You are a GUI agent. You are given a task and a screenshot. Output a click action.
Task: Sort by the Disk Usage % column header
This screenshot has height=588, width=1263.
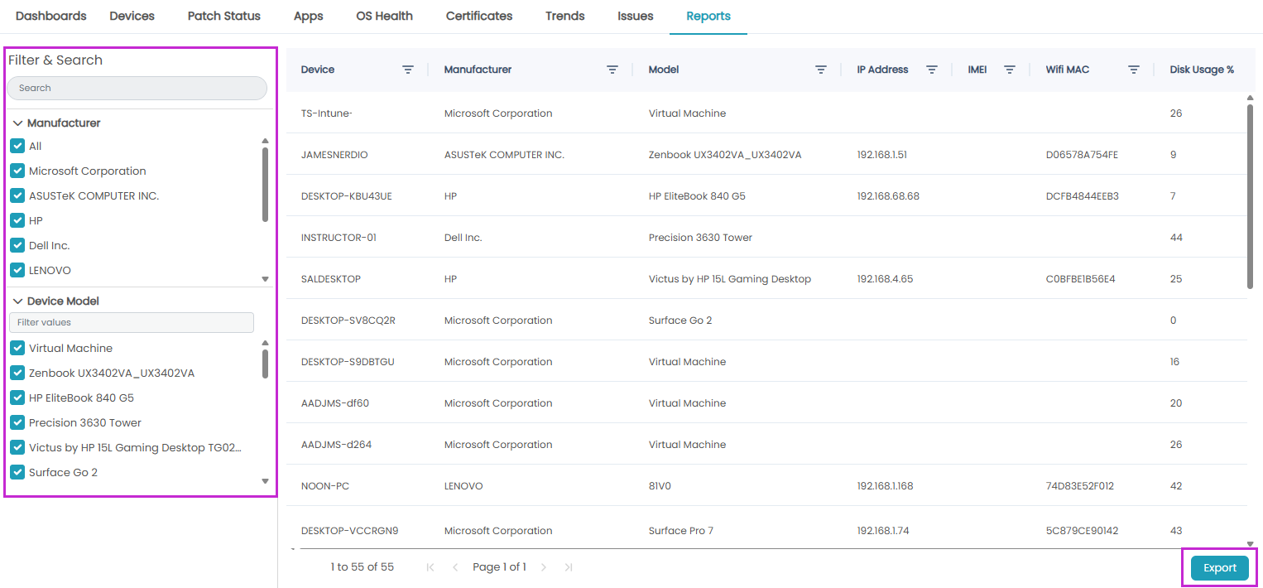coord(1202,70)
